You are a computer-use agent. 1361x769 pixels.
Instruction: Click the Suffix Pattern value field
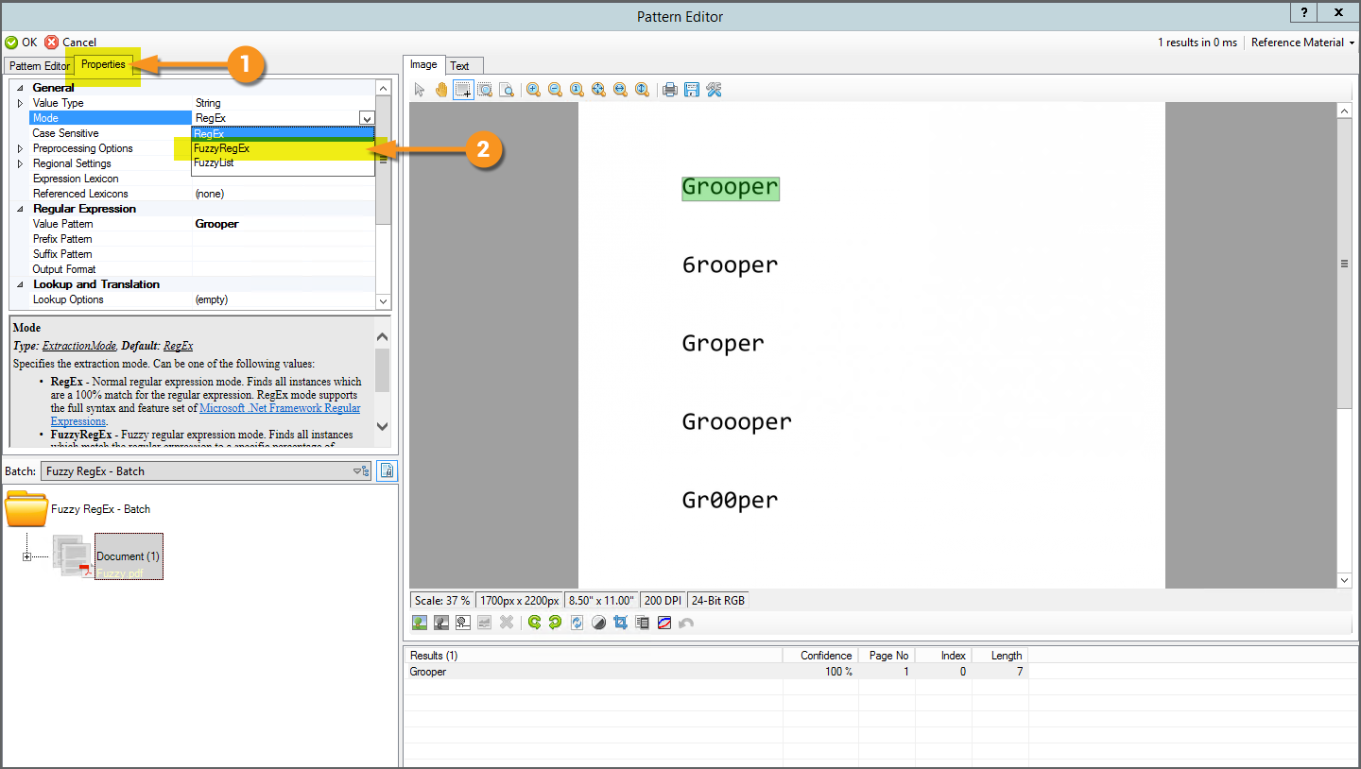tap(284, 254)
